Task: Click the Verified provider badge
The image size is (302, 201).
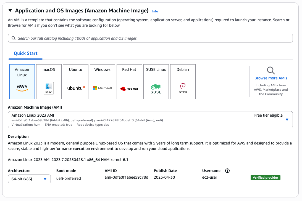Action: click(266, 178)
